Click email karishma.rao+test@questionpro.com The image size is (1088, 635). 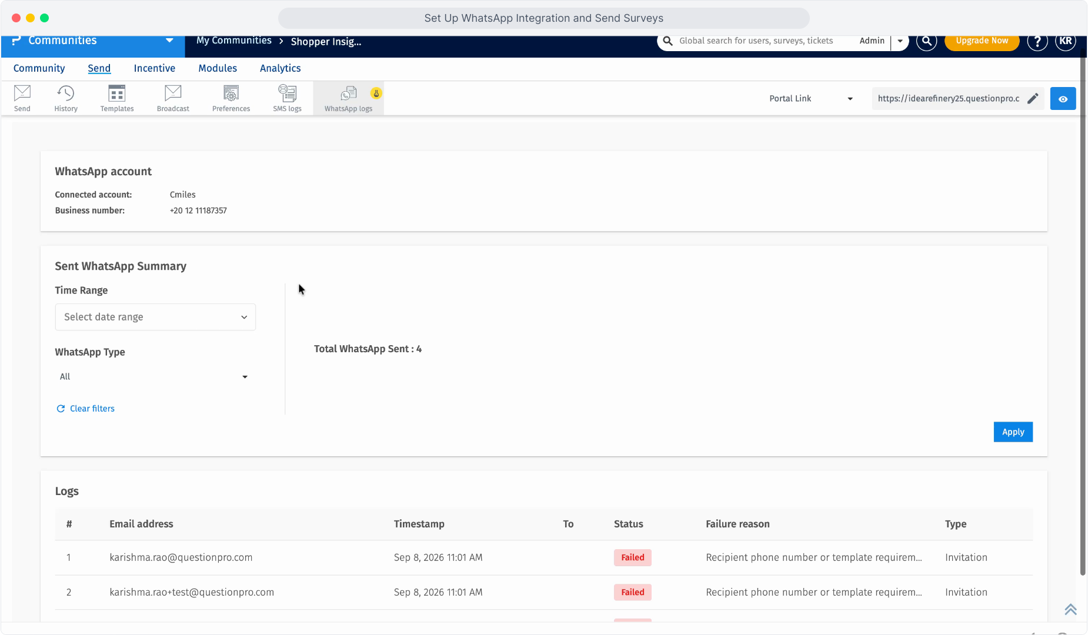click(x=192, y=593)
